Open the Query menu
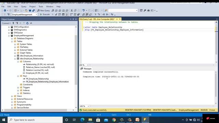The width and height of the screenshot is (219, 123). tap(24, 6)
